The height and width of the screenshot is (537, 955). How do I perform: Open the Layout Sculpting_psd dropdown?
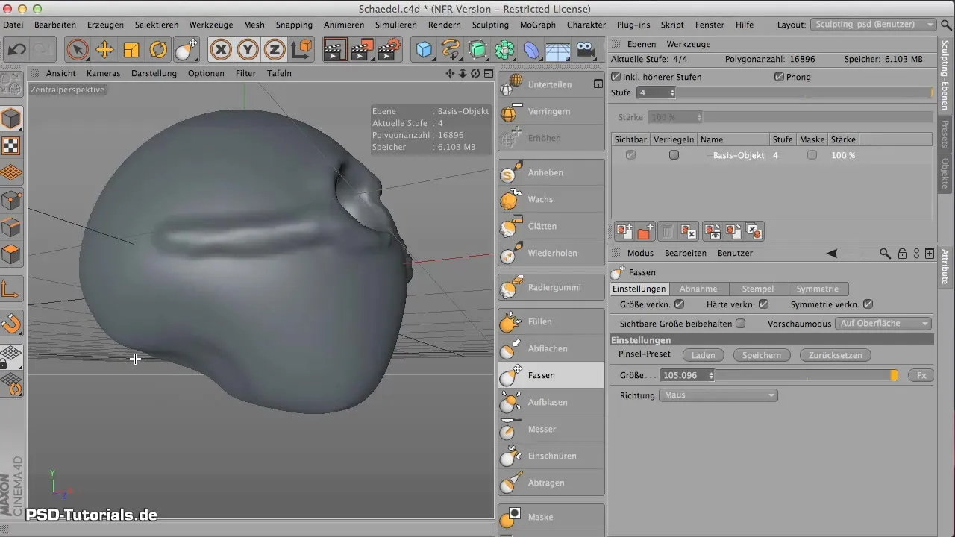[x=873, y=25]
